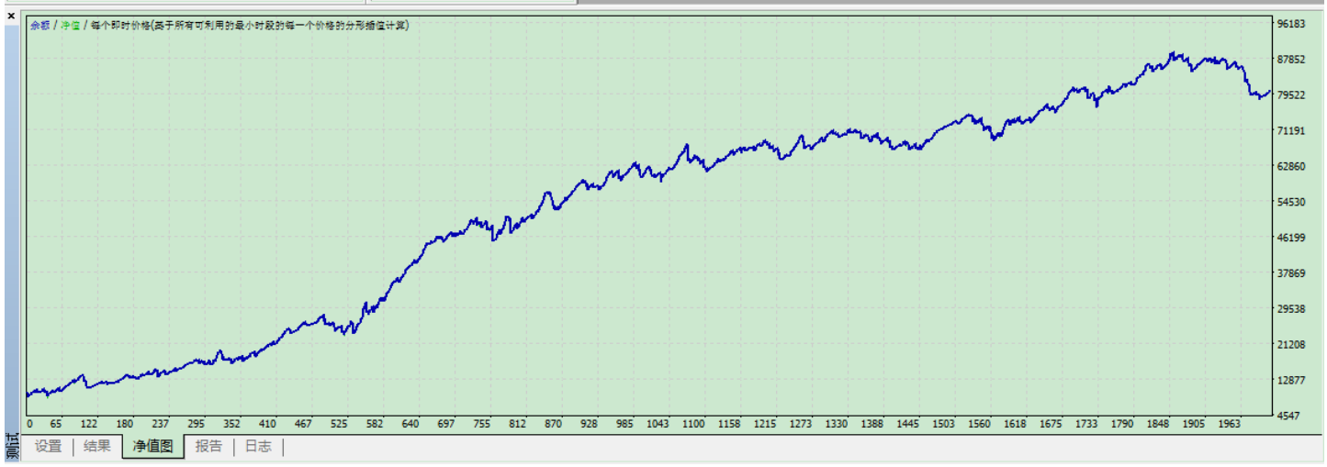Viewport: 1327px width, 467px height.
Task: Click the x-axis label 525
Action: pyautogui.click(x=339, y=424)
